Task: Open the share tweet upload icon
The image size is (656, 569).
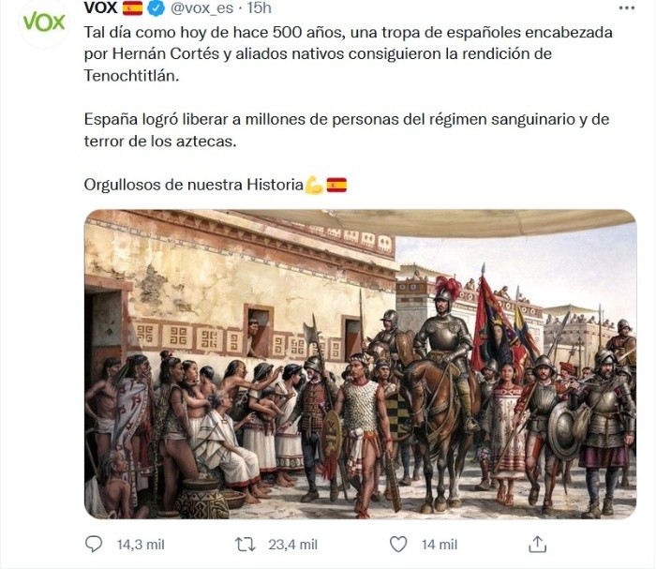Action: 538,545
